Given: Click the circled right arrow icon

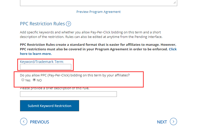Looking at the screenshot, I should (173, 122).
